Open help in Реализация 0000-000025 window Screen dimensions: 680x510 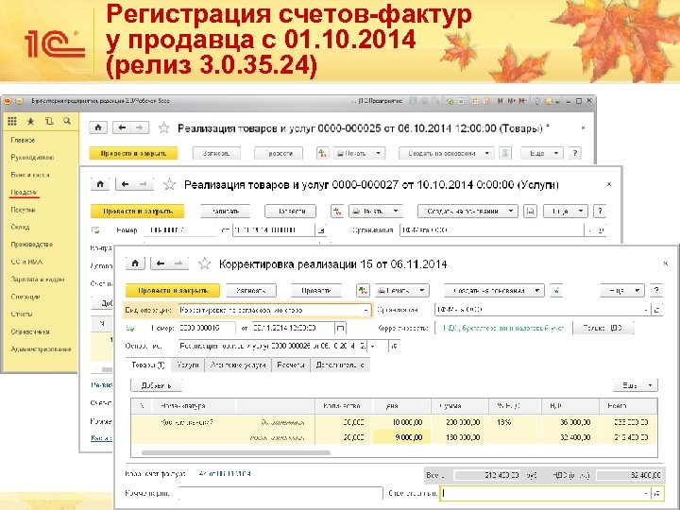tap(575, 153)
